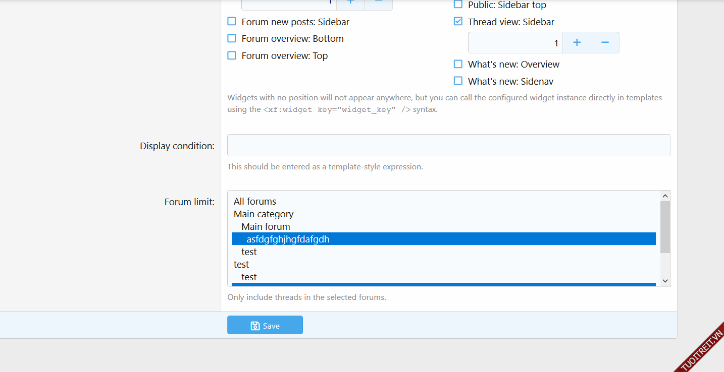Increase the Thread view: Sidebar display order
This screenshot has width=724, height=372.
pyautogui.click(x=577, y=43)
